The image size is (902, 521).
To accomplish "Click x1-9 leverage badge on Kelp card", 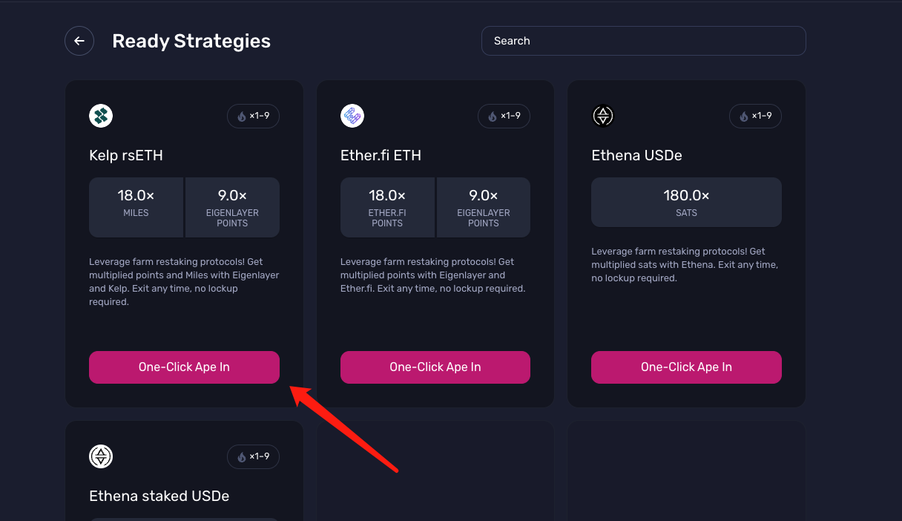I will point(253,116).
